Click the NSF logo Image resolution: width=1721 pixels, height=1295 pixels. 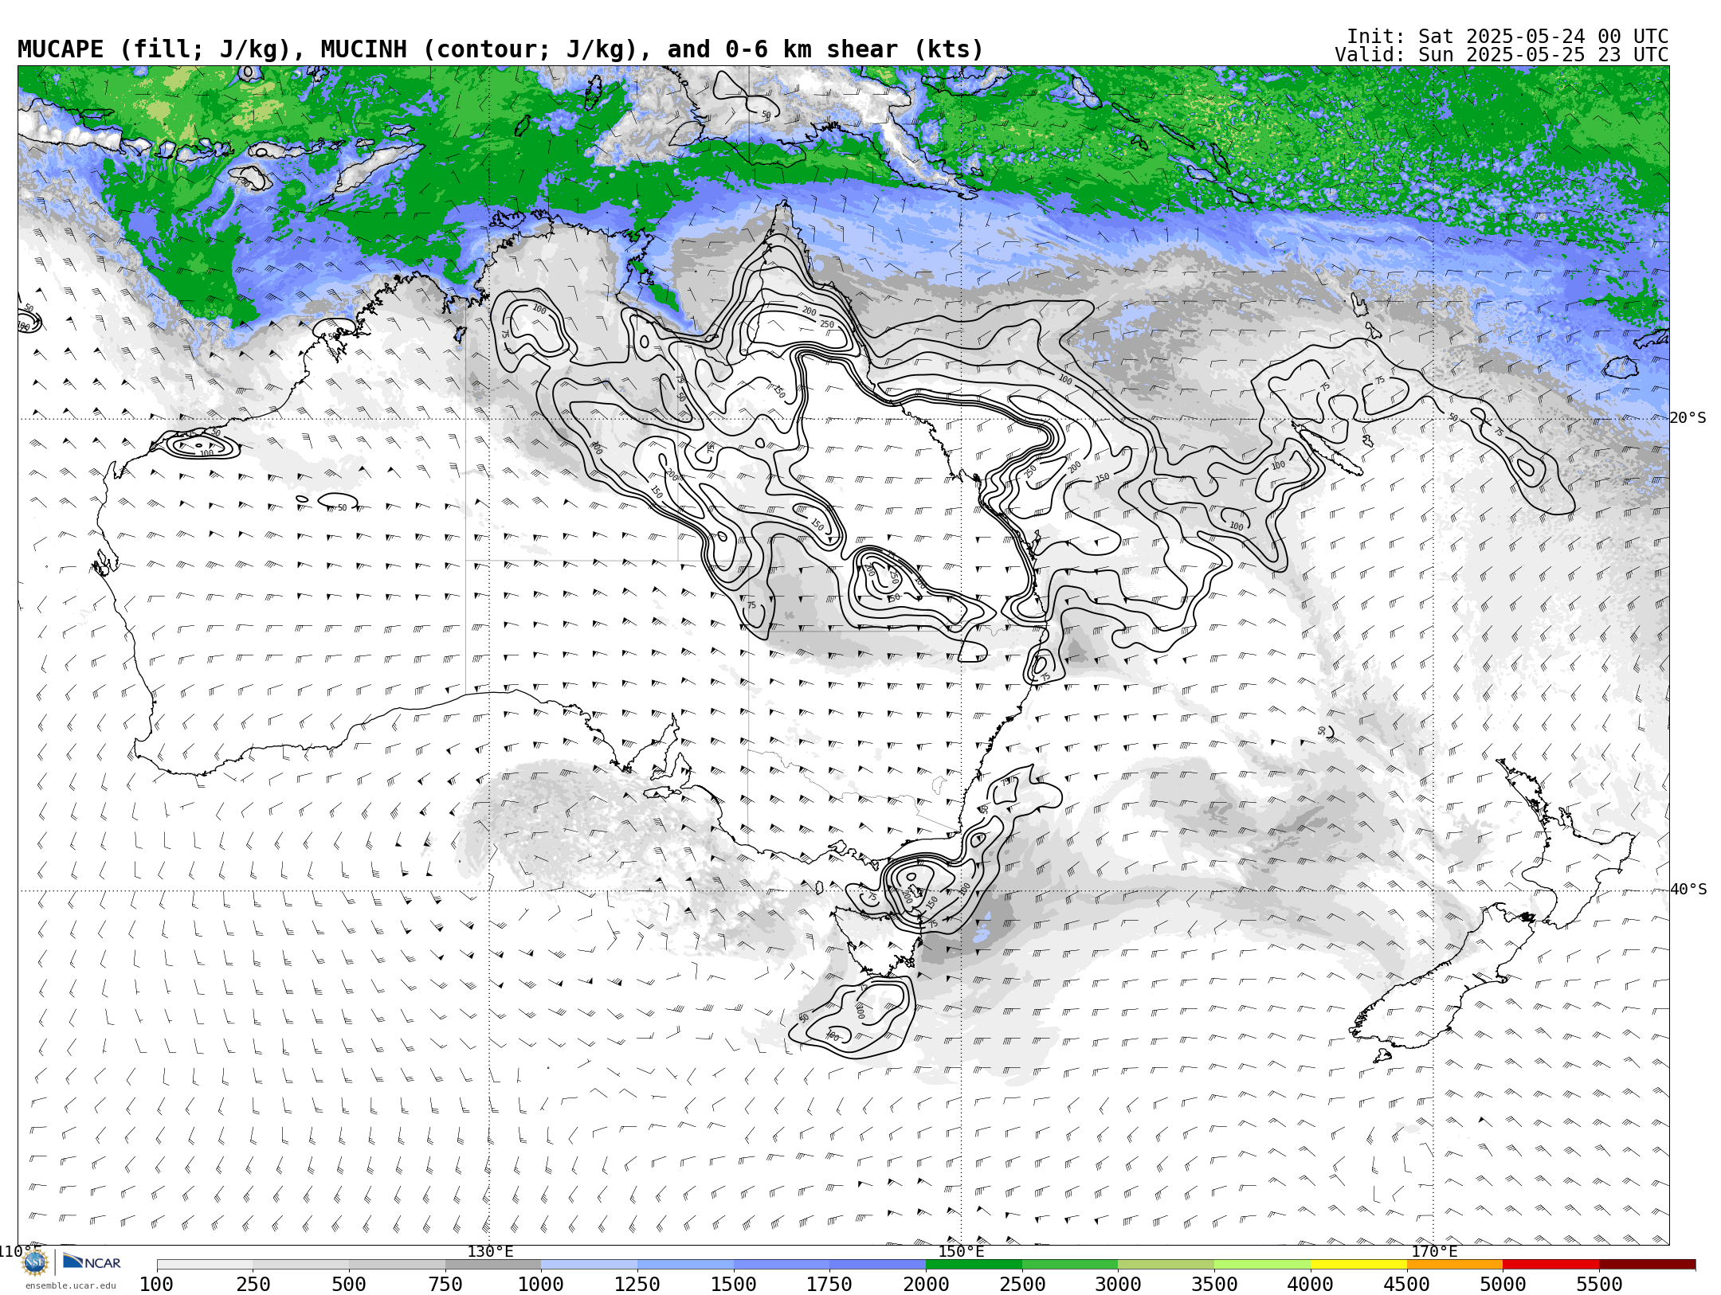35,1263
